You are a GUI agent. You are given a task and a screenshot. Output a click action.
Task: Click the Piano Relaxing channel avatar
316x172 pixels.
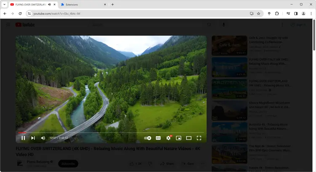click(20, 163)
